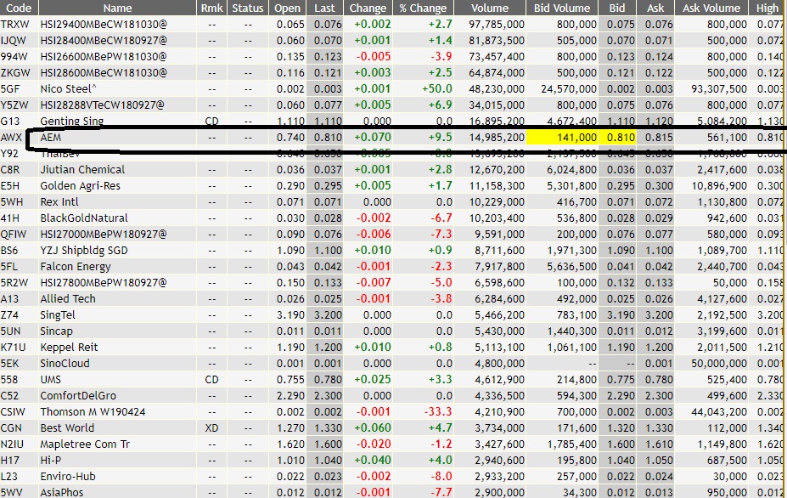Image resolution: width=787 pixels, height=498 pixels.
Task: Sort by the Last column header
Action: (x=324, y=8)
